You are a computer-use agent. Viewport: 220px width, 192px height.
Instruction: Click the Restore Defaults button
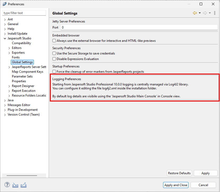pos(179,173)
